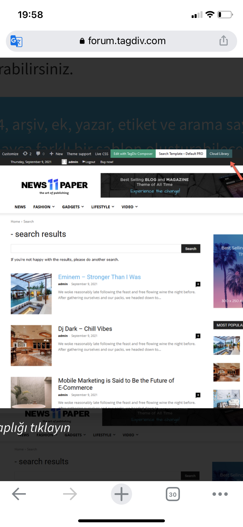This screenshot has width=243, height=527.
Task: Expand the VIDEO menu dropdown
Action: point(130,207)
